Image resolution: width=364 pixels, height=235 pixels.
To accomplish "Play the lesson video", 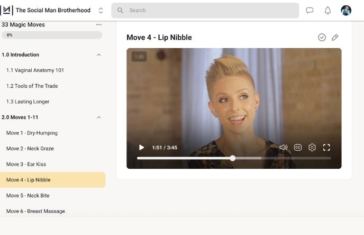I will click(x=141, y=148).
